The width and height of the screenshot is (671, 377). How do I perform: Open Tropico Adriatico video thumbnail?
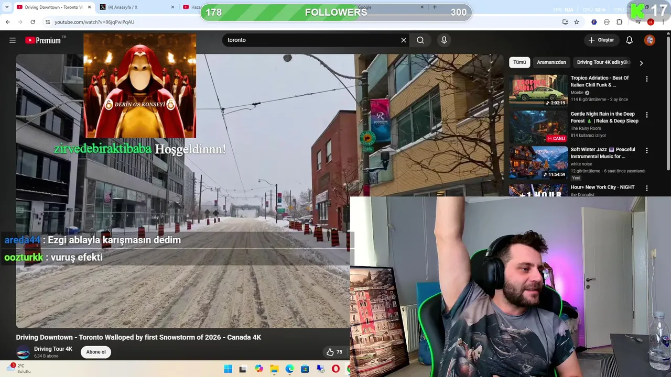(x=538, y=91)
